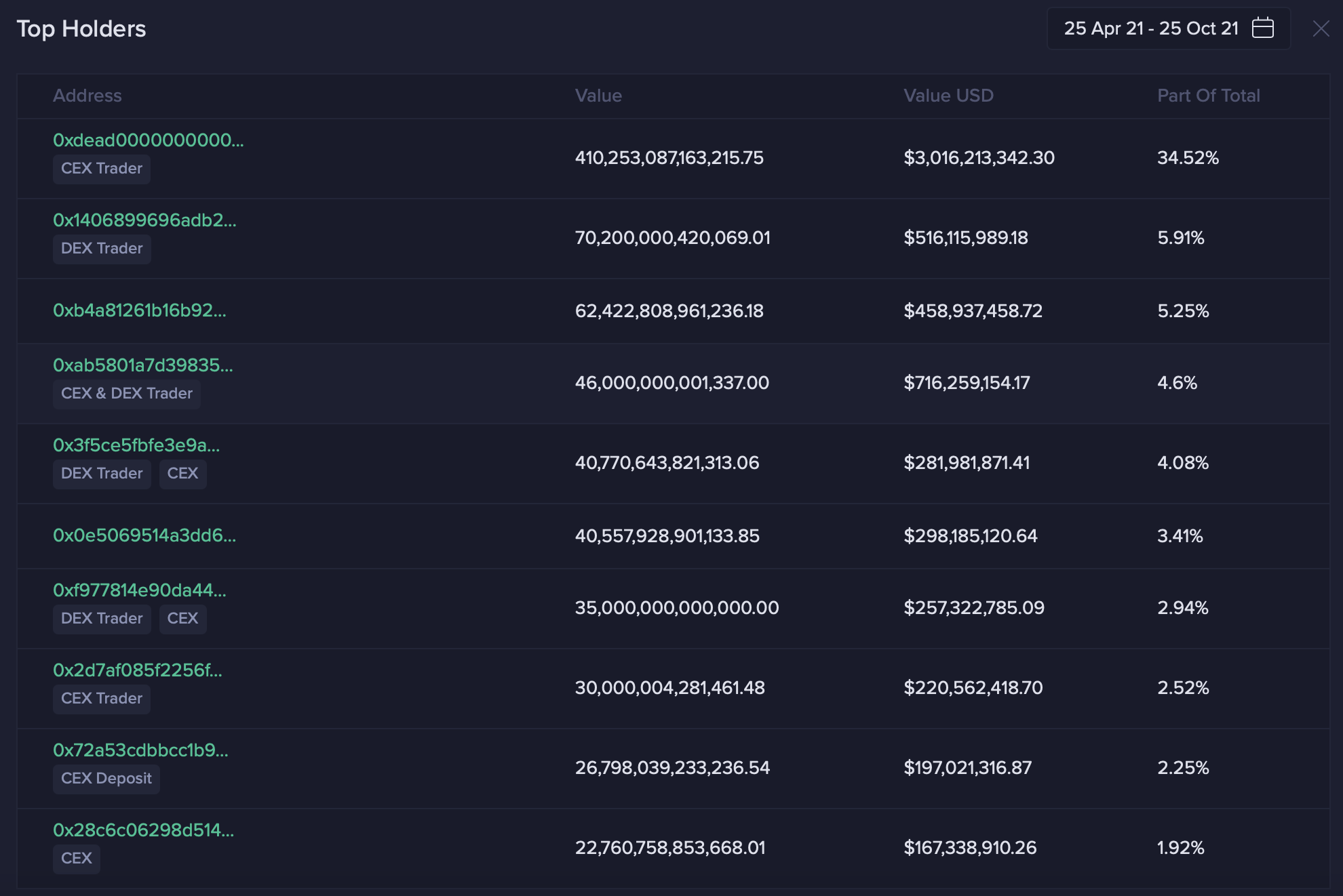This screenshot has width=1343, height=896.
Task: Close the Top Holders panel
Action: pos(1321,28)
